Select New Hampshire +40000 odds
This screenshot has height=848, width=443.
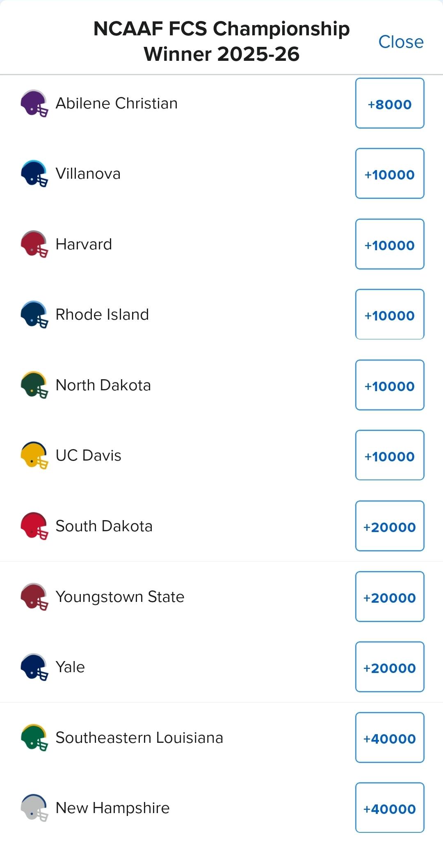tap(390, 808)
